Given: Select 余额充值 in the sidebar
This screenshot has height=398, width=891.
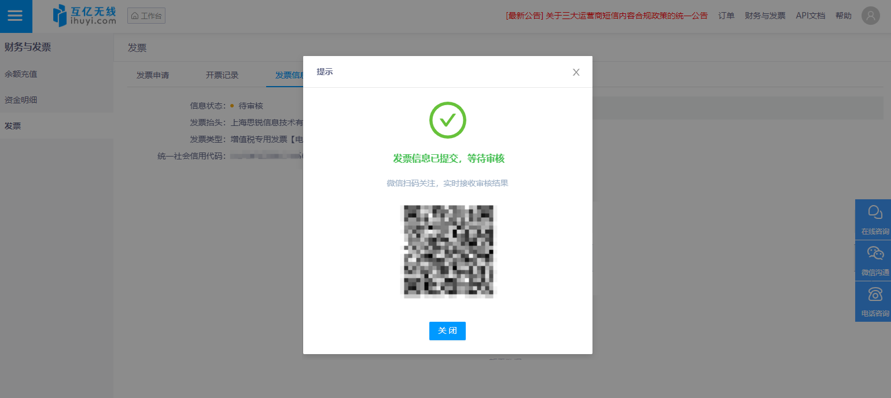Looking at the screenshot, I should coord(21,74).
